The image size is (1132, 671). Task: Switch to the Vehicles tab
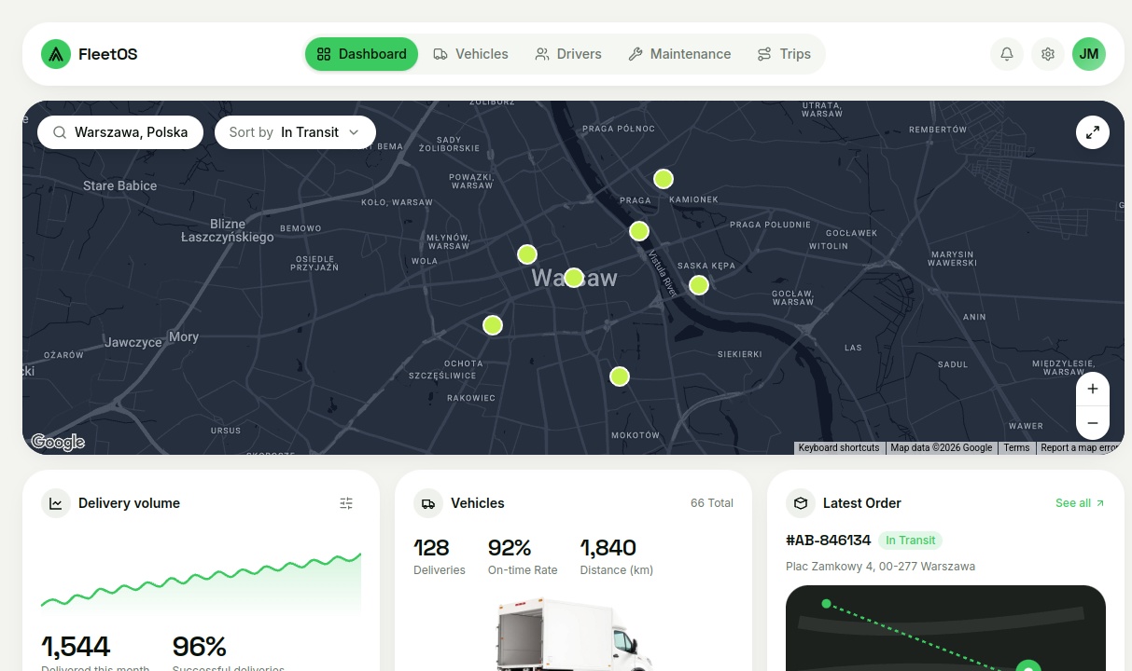470,54
